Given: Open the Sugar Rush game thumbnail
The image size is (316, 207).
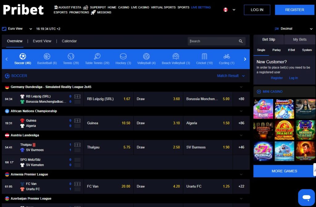Looking at the screenshot, I should [x=263, y=109].
